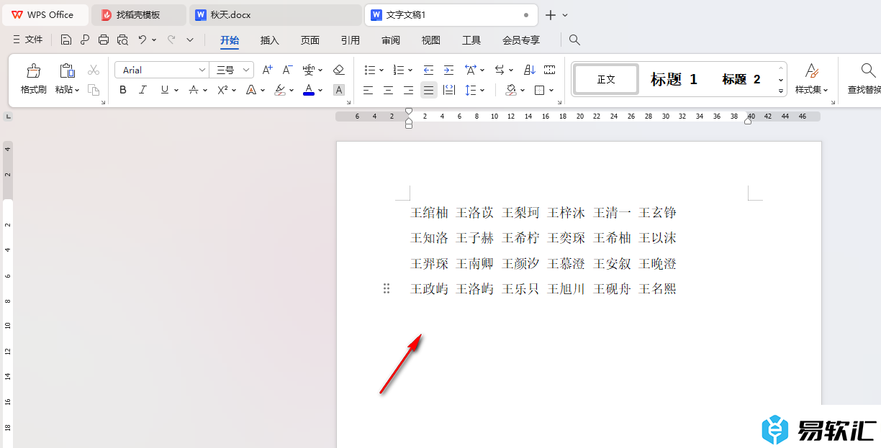Open new tab with plus icon
Screen dimensions: 881x448
[x=551, y=14]
